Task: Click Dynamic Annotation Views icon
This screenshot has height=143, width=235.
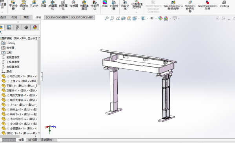Action: point(129,18)
